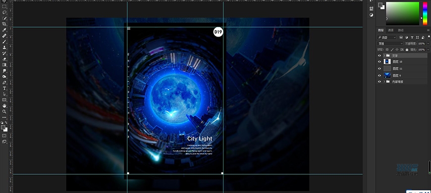Open the fill percentage dropdown arrow
The width and height of the screenshot is (431, 193).
pyautogui.click(x=428, y=49)
